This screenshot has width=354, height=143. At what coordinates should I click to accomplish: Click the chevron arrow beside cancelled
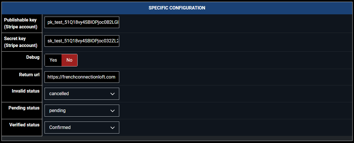tap(113, 94)
